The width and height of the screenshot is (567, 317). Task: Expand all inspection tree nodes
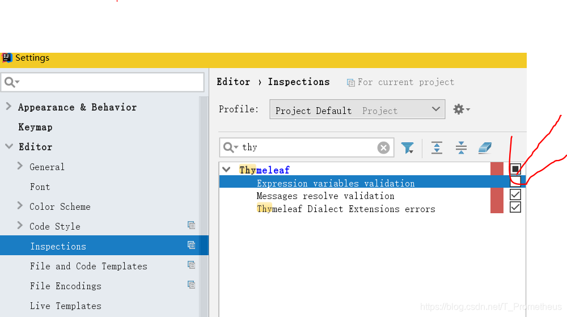[437, 147]
